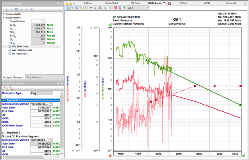Collapse the Exponential RT tree node

(4, 17)
